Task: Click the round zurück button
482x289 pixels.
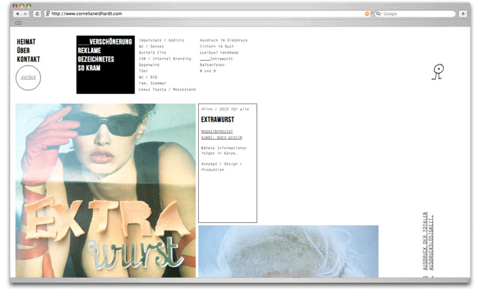Action: pyautogui.click(x=28, y=77)
